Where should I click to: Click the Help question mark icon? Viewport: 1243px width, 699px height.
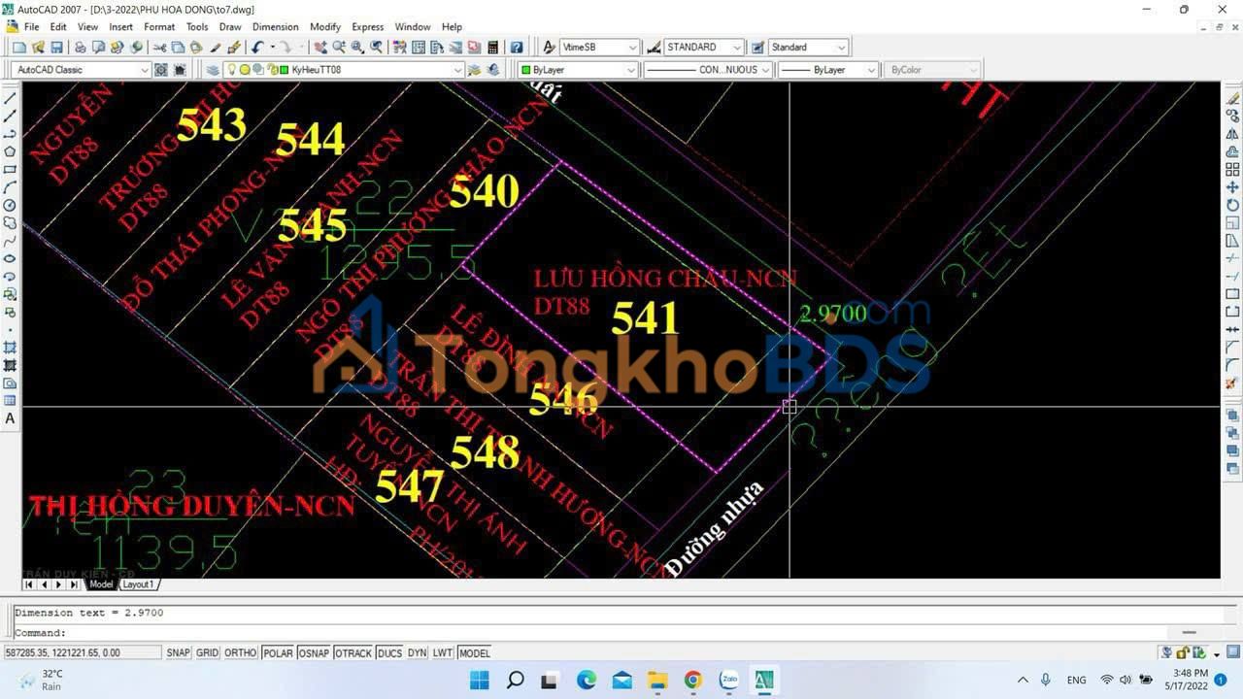point(517,48)
